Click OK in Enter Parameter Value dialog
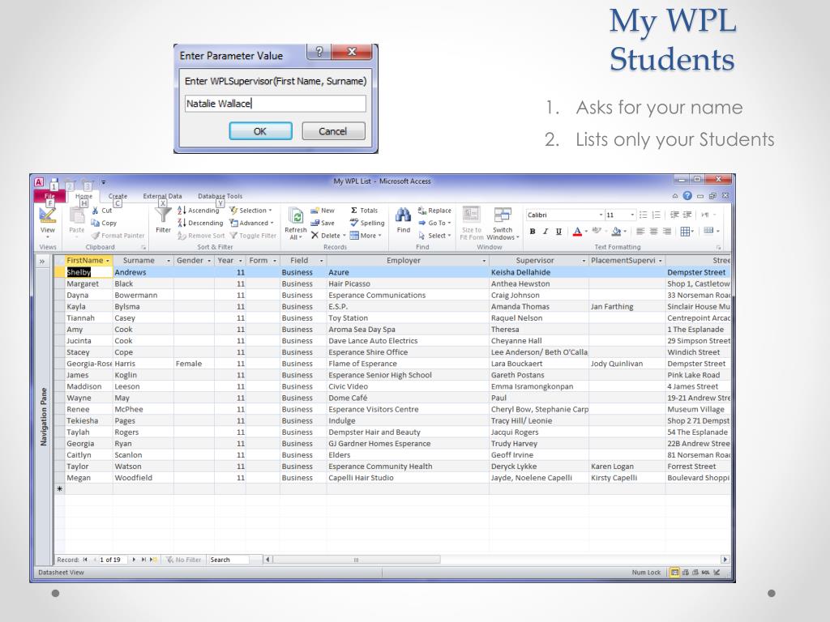 260,131
